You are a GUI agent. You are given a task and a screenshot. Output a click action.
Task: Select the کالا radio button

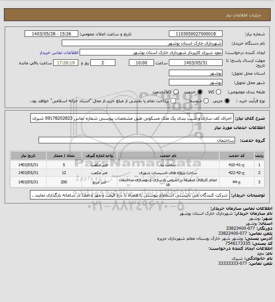coord(219,92)
